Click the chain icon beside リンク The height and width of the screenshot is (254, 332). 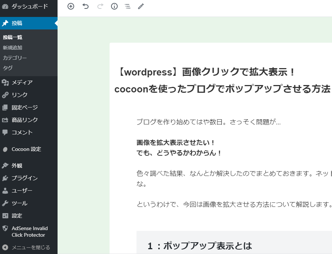[x=5, y=95]
